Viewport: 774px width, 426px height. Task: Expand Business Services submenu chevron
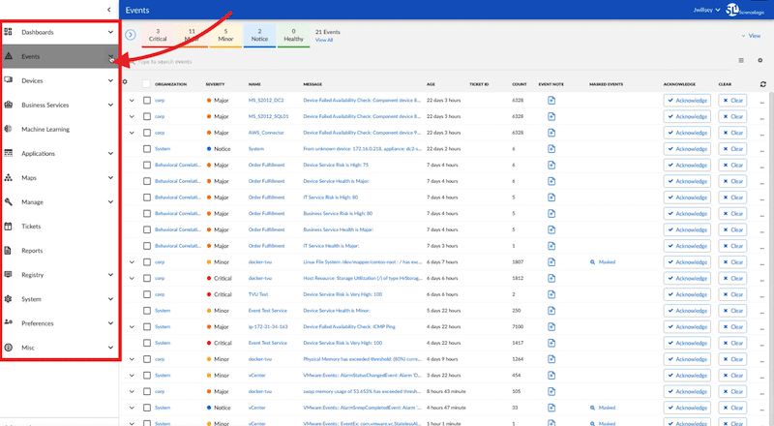[110, 105]
